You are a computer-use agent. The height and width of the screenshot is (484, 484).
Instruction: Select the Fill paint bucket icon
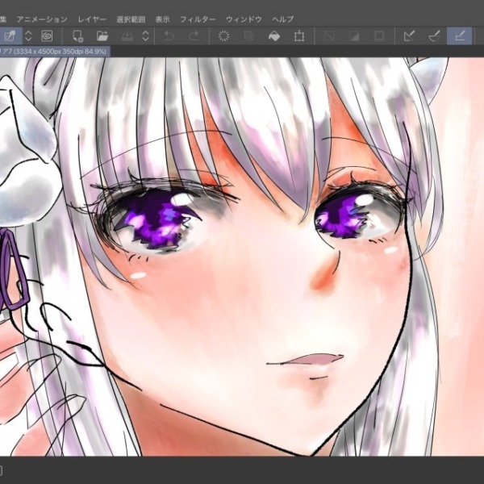tap(273, 36)
